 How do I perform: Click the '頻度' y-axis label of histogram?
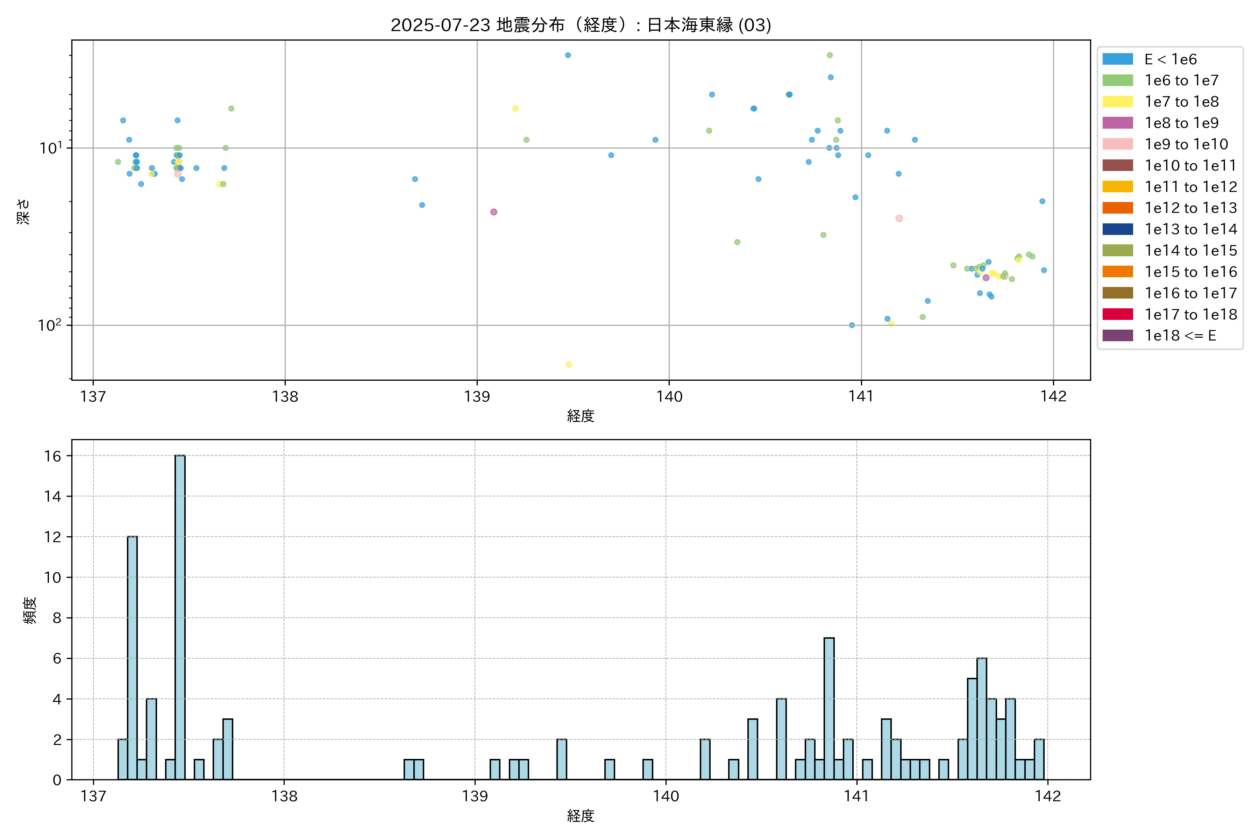[x=30, y=610]
